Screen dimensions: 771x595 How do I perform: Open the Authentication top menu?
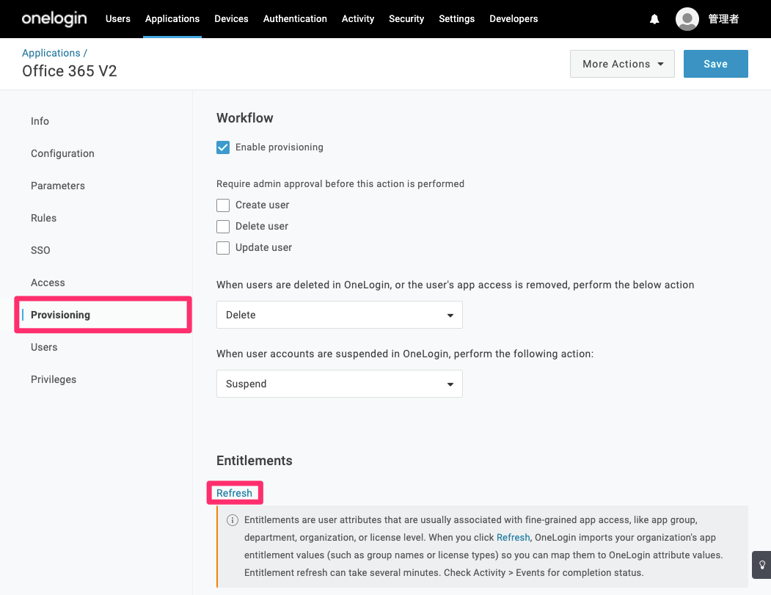[295, 18]
